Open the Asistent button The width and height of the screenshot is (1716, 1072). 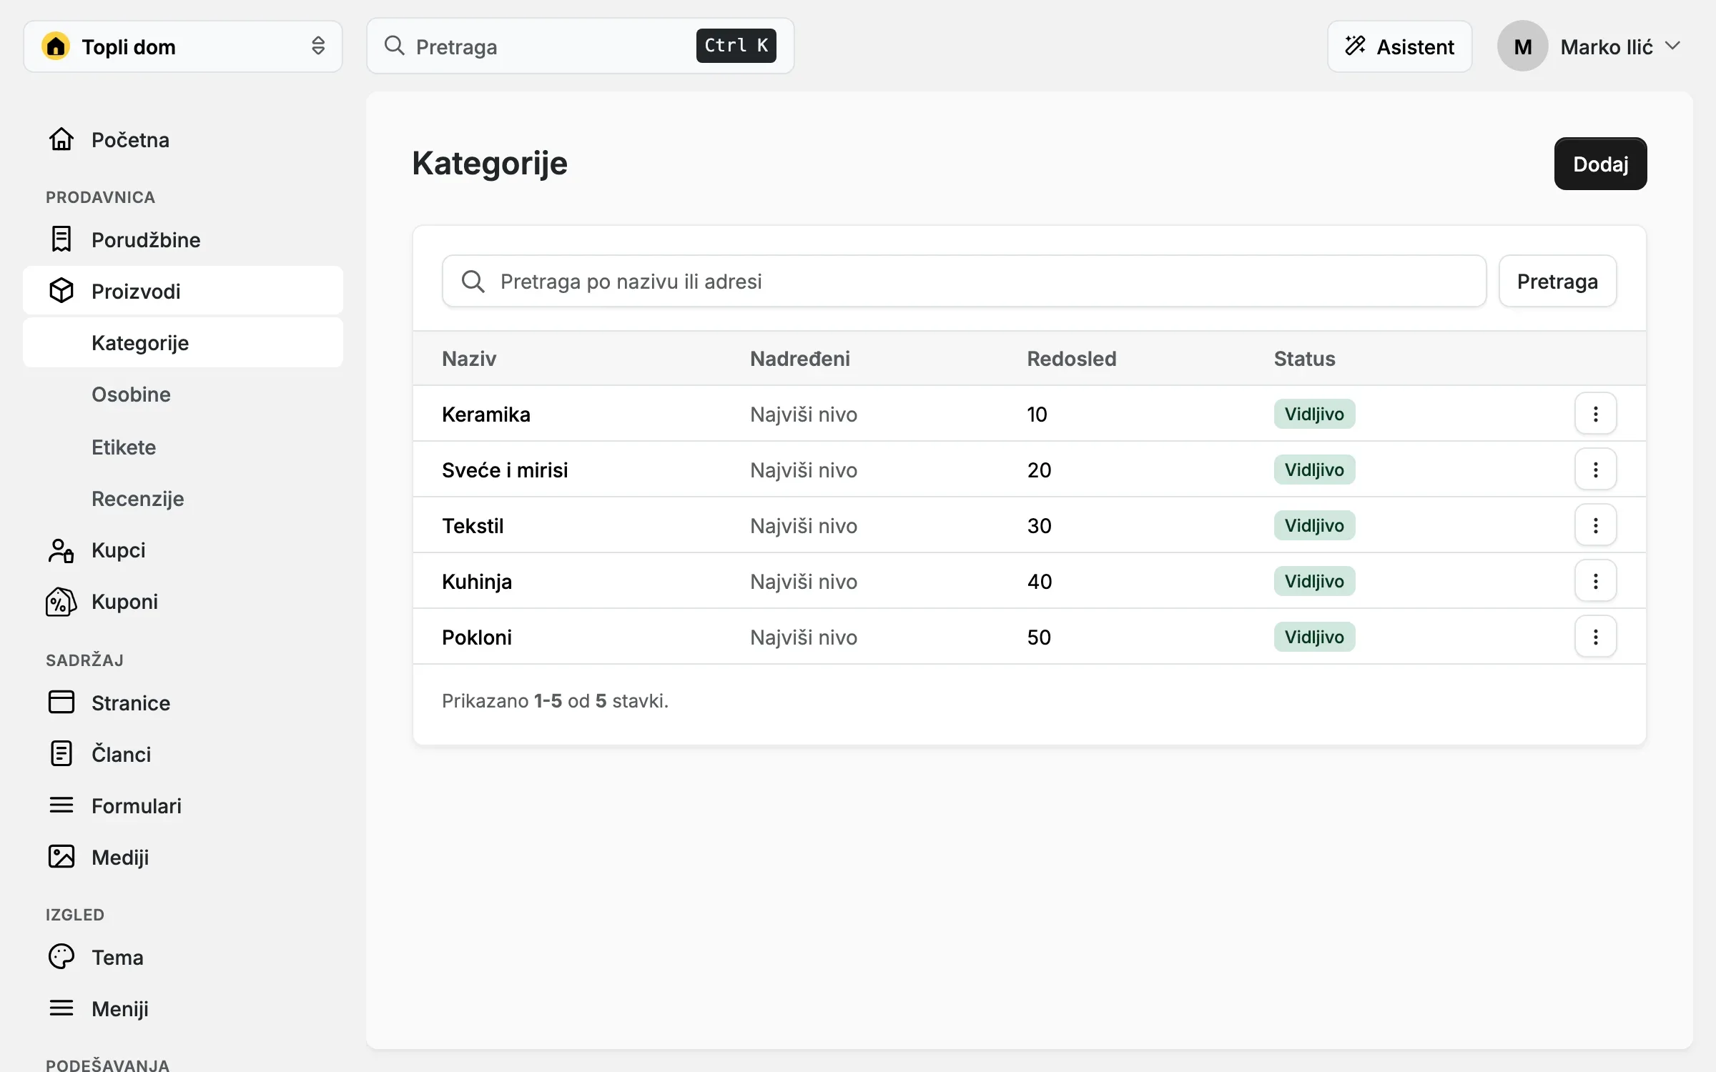click(1400, 46)
